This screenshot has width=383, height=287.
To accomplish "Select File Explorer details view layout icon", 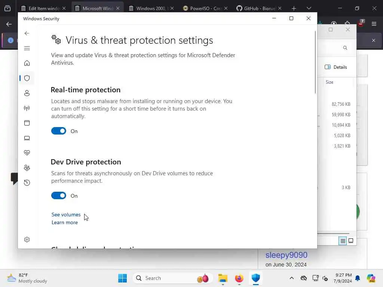I will 343,241.
